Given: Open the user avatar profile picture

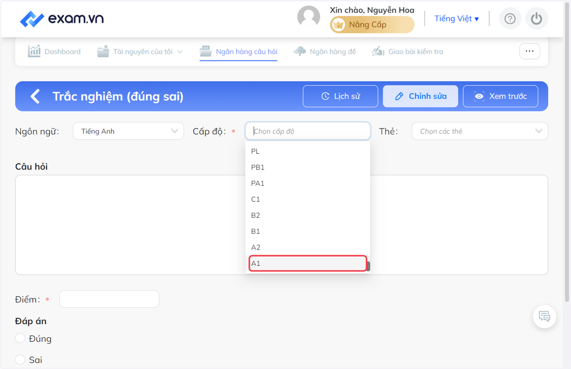Looking at the screenshot, I should tap(308, 18).
